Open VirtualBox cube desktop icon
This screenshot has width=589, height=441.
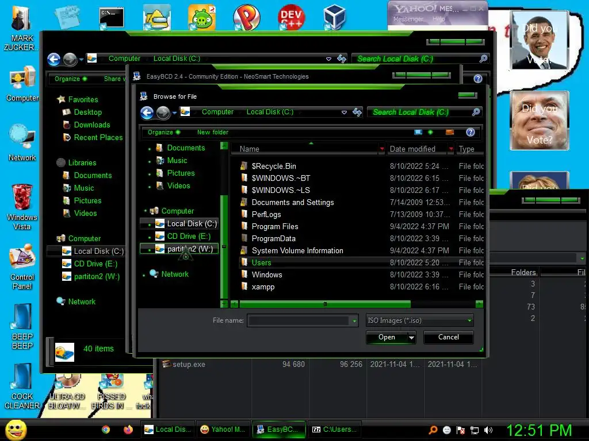[334, 17]
